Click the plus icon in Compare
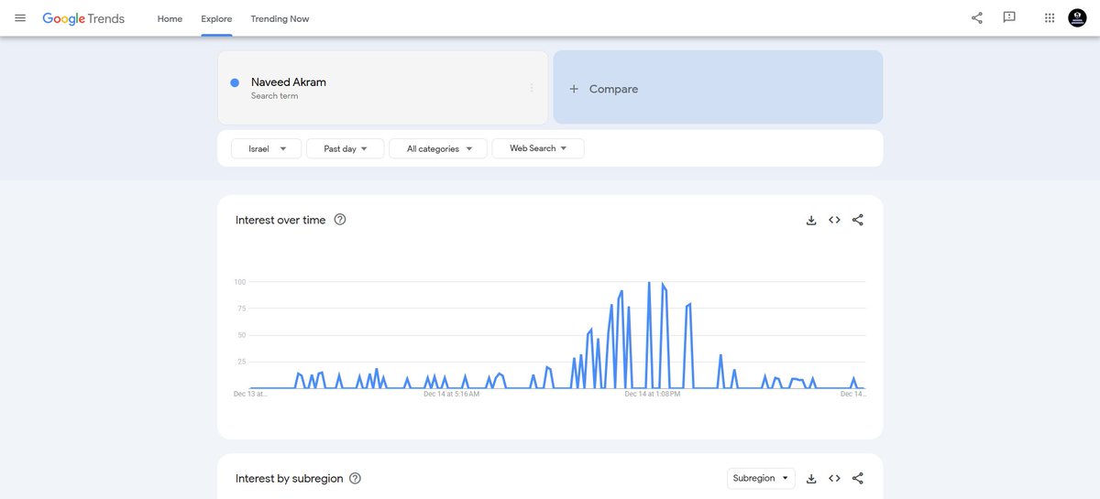Viewport: 1100px width, 499px height. pyautogui.click(x=574, y=89)
